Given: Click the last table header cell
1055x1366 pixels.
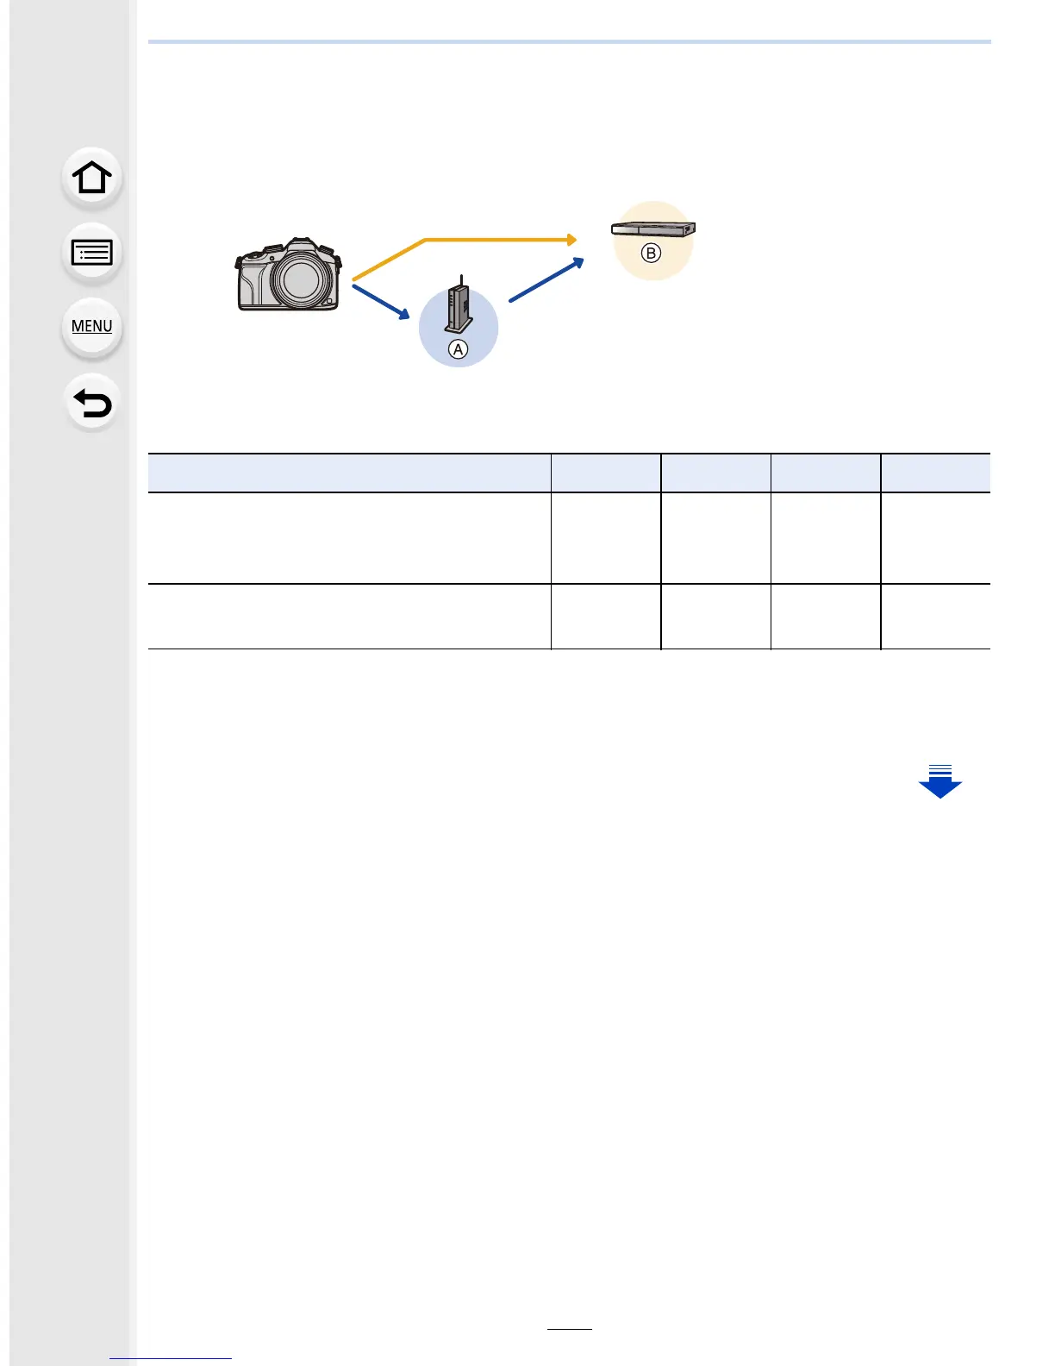Looking at the screenshot, I should tap(935, 473).
